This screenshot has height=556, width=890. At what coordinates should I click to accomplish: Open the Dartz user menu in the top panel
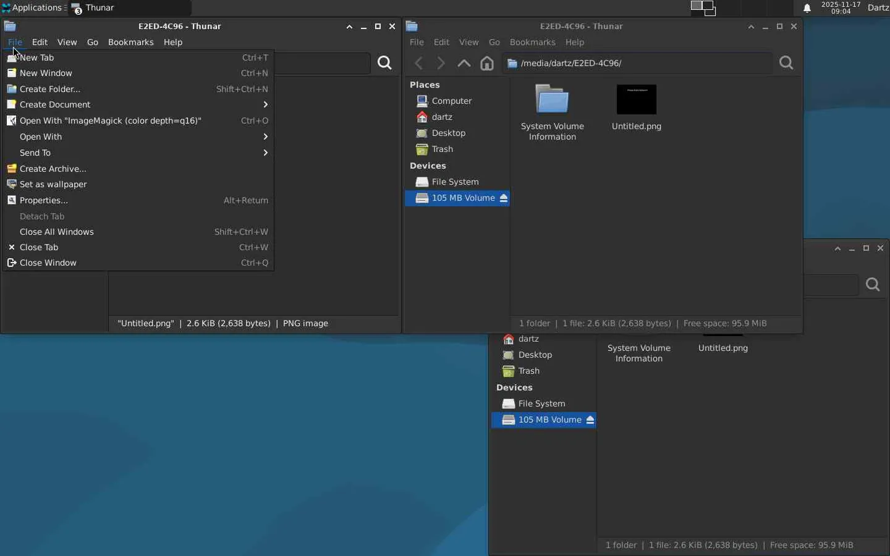tap(878, 7)
